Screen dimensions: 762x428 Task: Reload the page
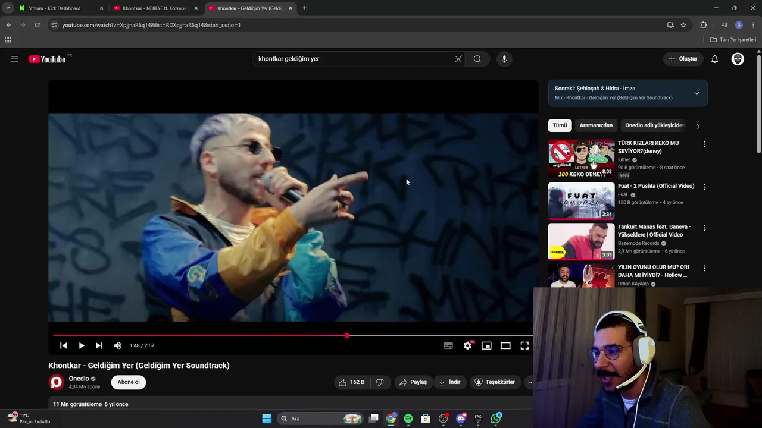37,25
